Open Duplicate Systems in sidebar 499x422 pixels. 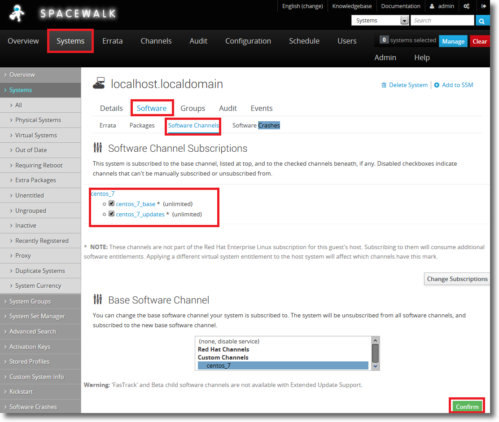(40, 271)
